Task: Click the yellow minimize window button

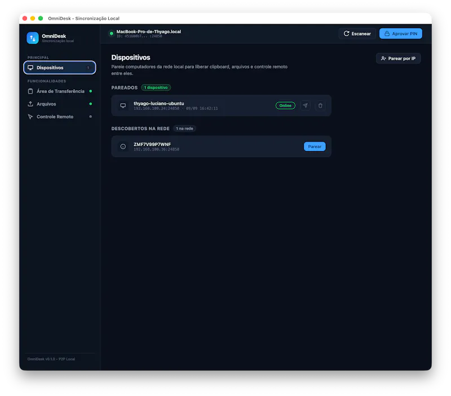Action: (33, 19)
